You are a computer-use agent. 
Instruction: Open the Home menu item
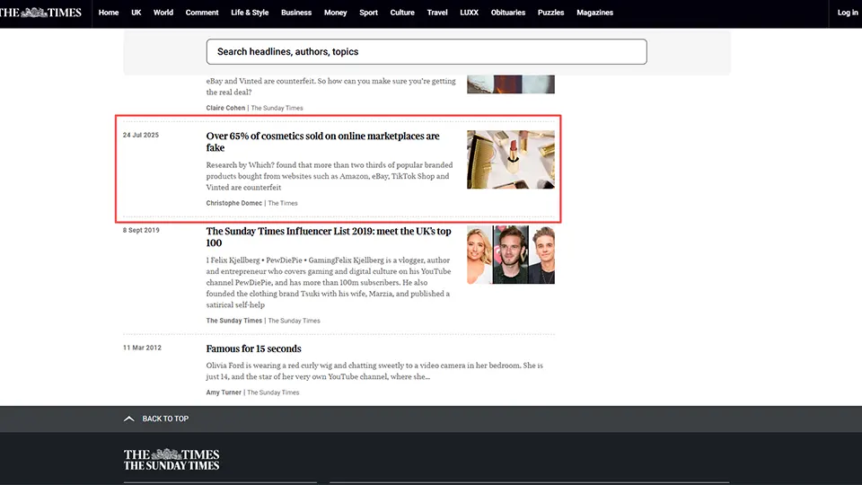109,12
